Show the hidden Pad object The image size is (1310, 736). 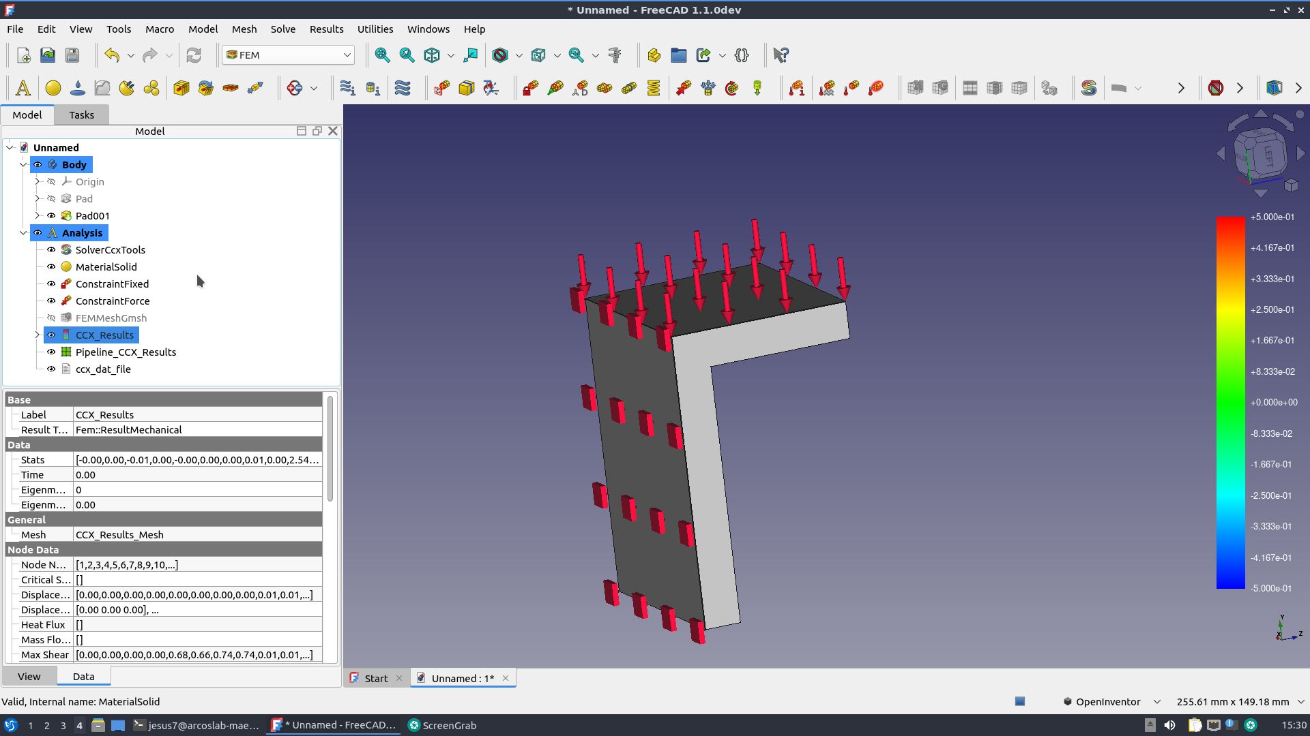(51, 199)
